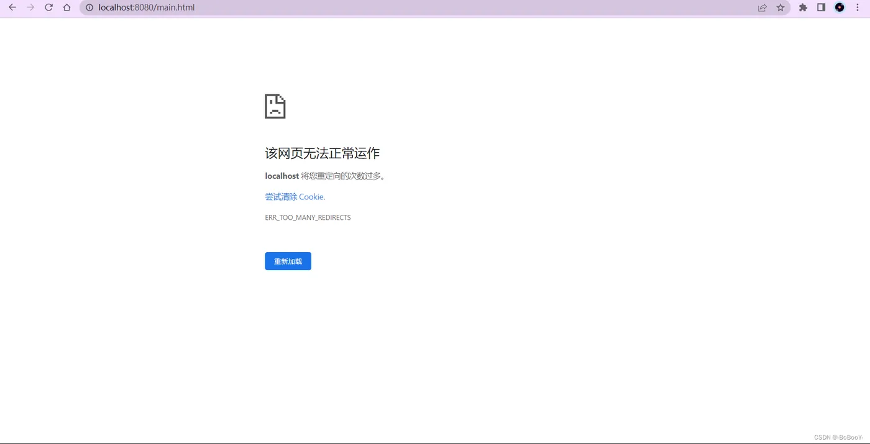This screenshot has width=870, height=444.
Task: Select the ERR_TOO_MANY_REDIRECTS error code
Action: [x=308, y=217]
